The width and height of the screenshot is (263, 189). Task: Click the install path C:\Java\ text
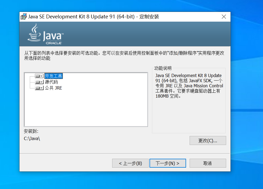pyautogui.click(x=32, y=139)
